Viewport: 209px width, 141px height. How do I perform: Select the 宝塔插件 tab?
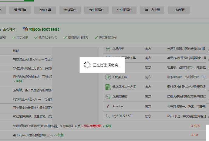(x=70, y=10)
